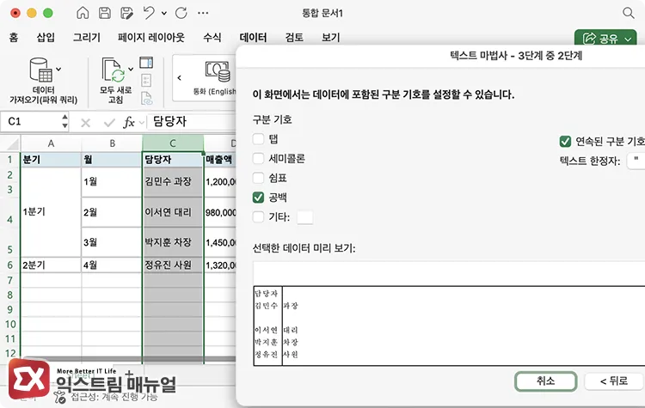Expand the 데이터 가져오기 dropdown arrow
The width and height of the screenshot is (645, 408).
coord(58,69)
